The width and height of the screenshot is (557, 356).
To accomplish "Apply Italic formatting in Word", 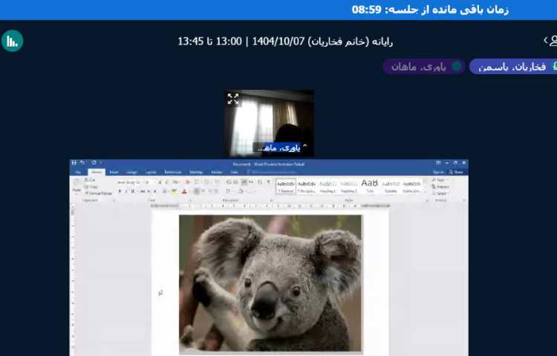I will 126,191.
